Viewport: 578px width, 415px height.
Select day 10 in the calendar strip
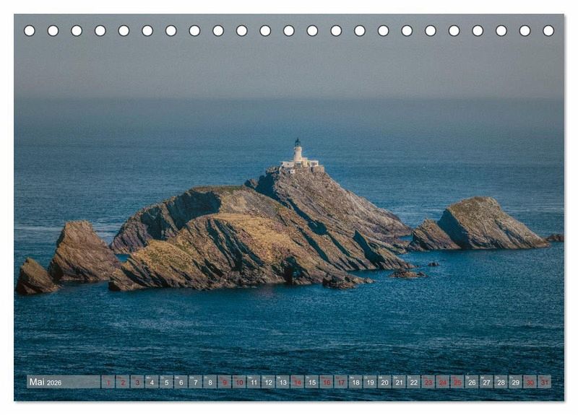(x=239, y=382)
